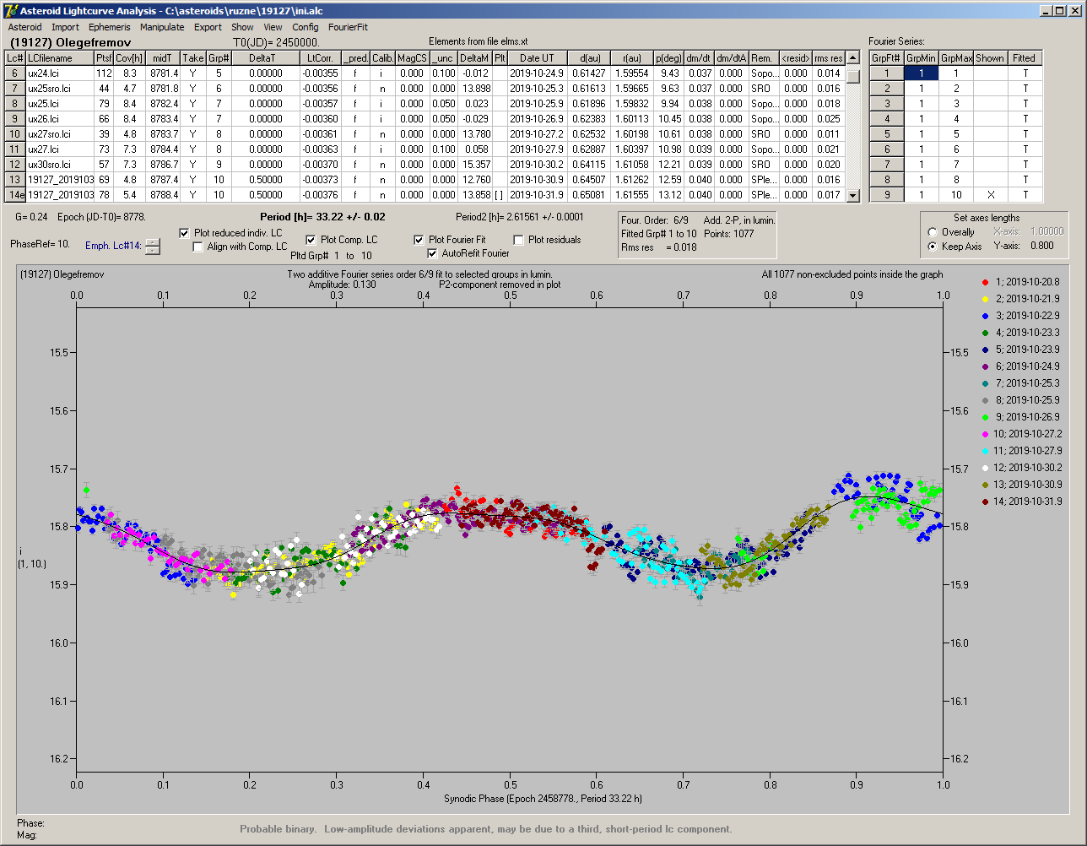Click the Date UT column header
The width and height of the screenshot is (1087, 846).
click(537, 58)
